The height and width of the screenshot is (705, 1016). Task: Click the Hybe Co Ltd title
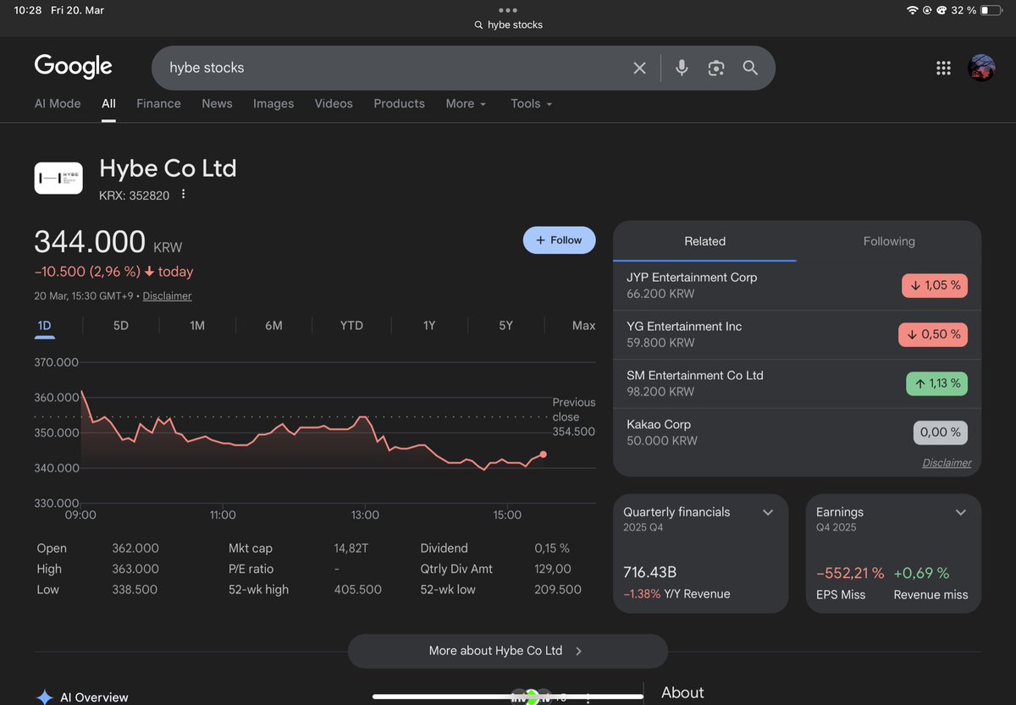click(x=168, y=168)
